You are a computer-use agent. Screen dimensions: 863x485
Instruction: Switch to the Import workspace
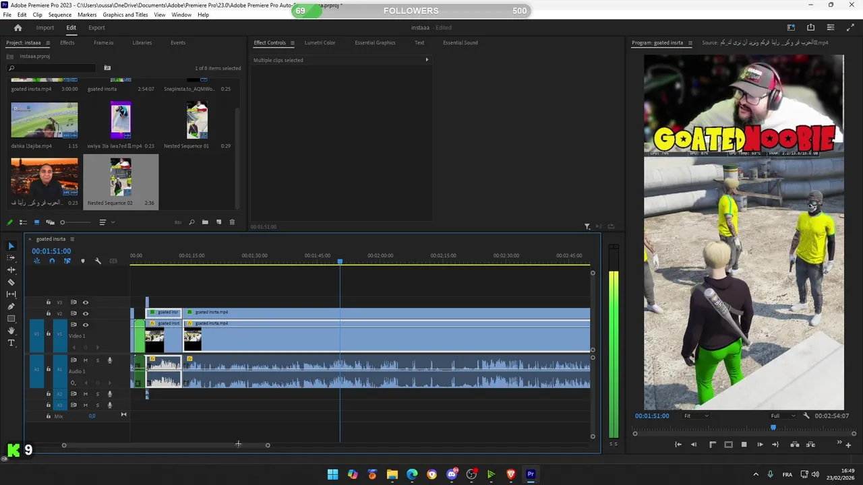(45, 28)
